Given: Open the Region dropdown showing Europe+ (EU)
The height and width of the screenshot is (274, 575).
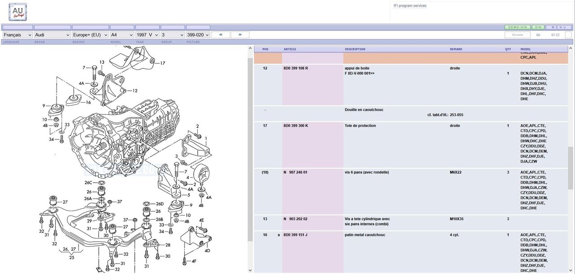Looking at the screenshot, I should pos(90,35).
